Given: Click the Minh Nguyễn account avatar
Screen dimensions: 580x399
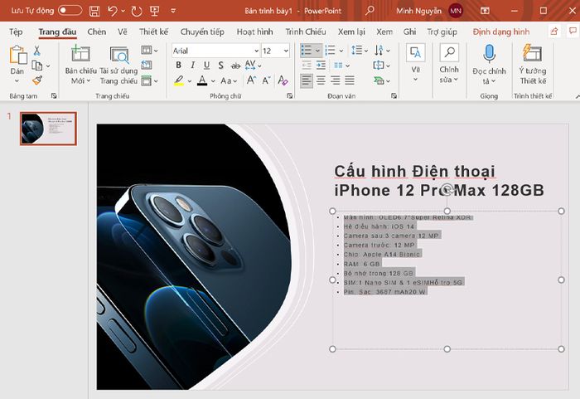Looking at the screenshot, I should (x=456, y=11).
